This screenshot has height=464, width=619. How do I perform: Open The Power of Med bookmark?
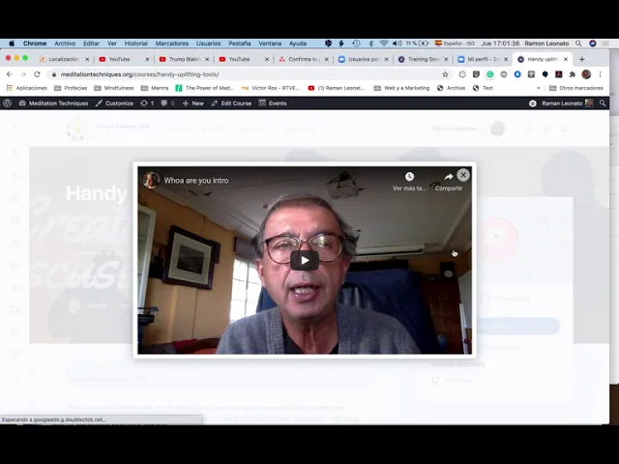tap(205, 88)
